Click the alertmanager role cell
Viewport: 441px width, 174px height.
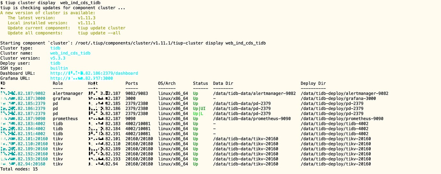[x=68, y=94]
